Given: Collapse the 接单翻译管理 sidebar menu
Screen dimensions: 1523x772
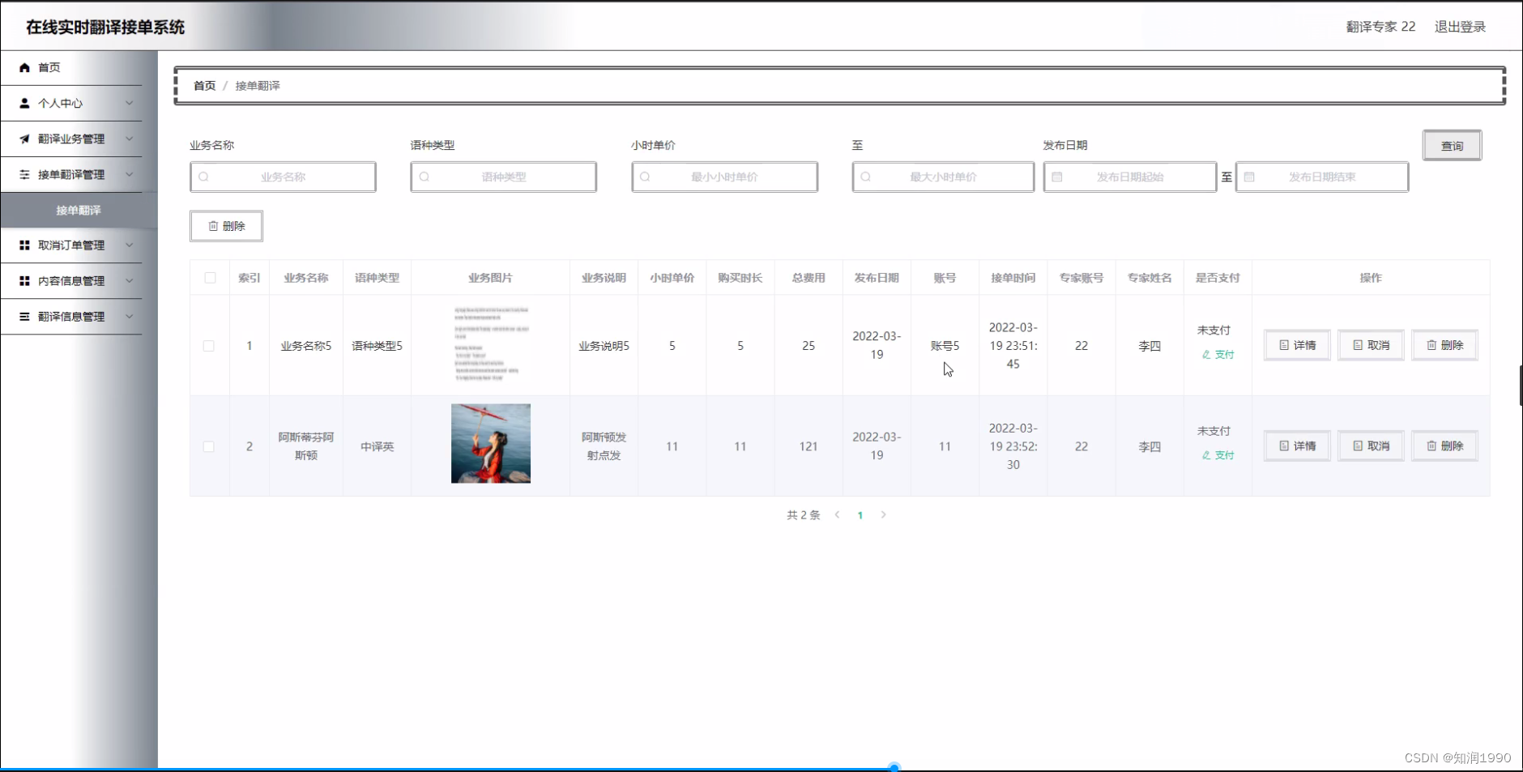Looking at the screenshot, I should click(x=130, y=174).
